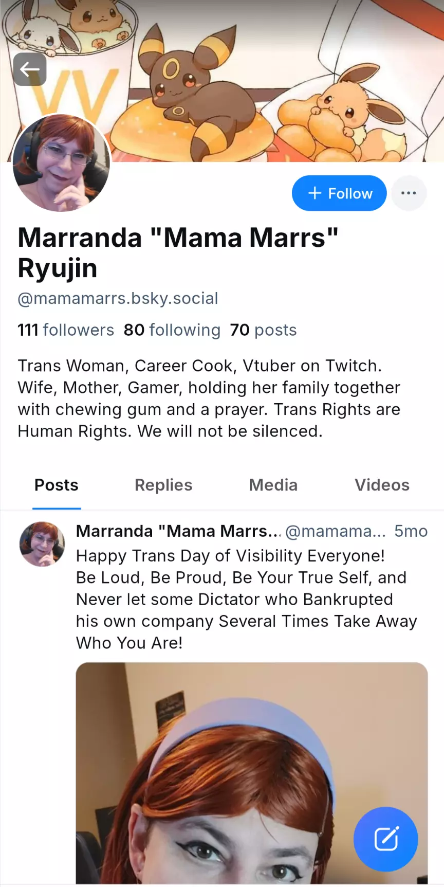Tap the back arrow icon
The width and height of the screenshot is (444, 887).
click(x=30, y=69)
